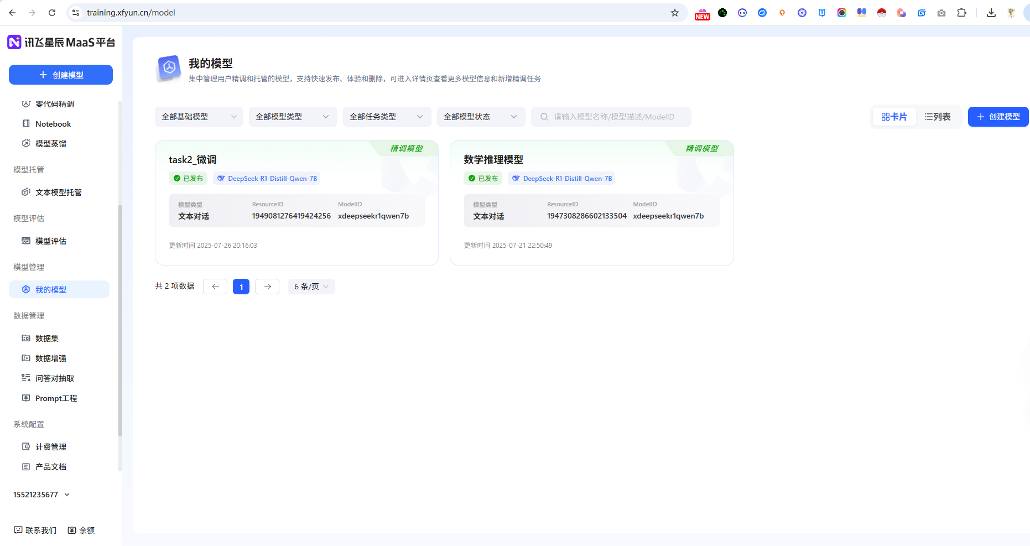
Task: Click the search magnifier icon
Action: [x=544, y=117]
